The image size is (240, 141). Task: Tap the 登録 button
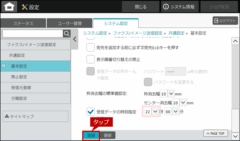(91, 135)
